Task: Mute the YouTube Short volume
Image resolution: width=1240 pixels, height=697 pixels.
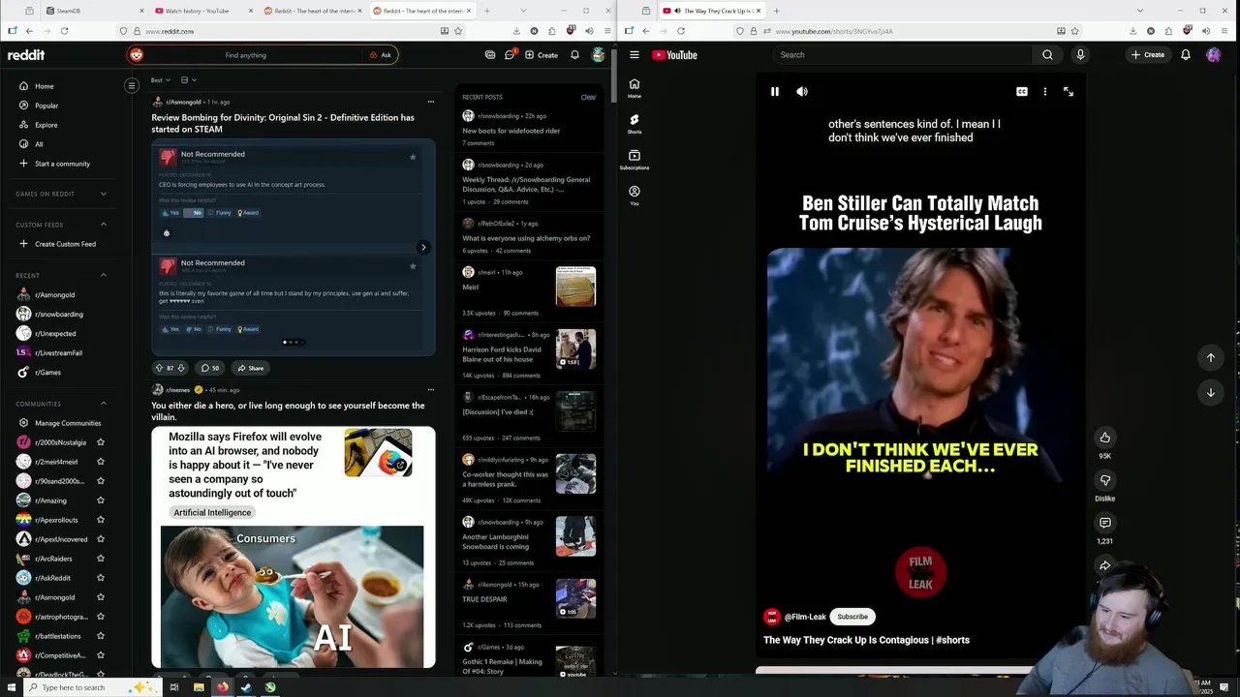Action: (802, 91)
